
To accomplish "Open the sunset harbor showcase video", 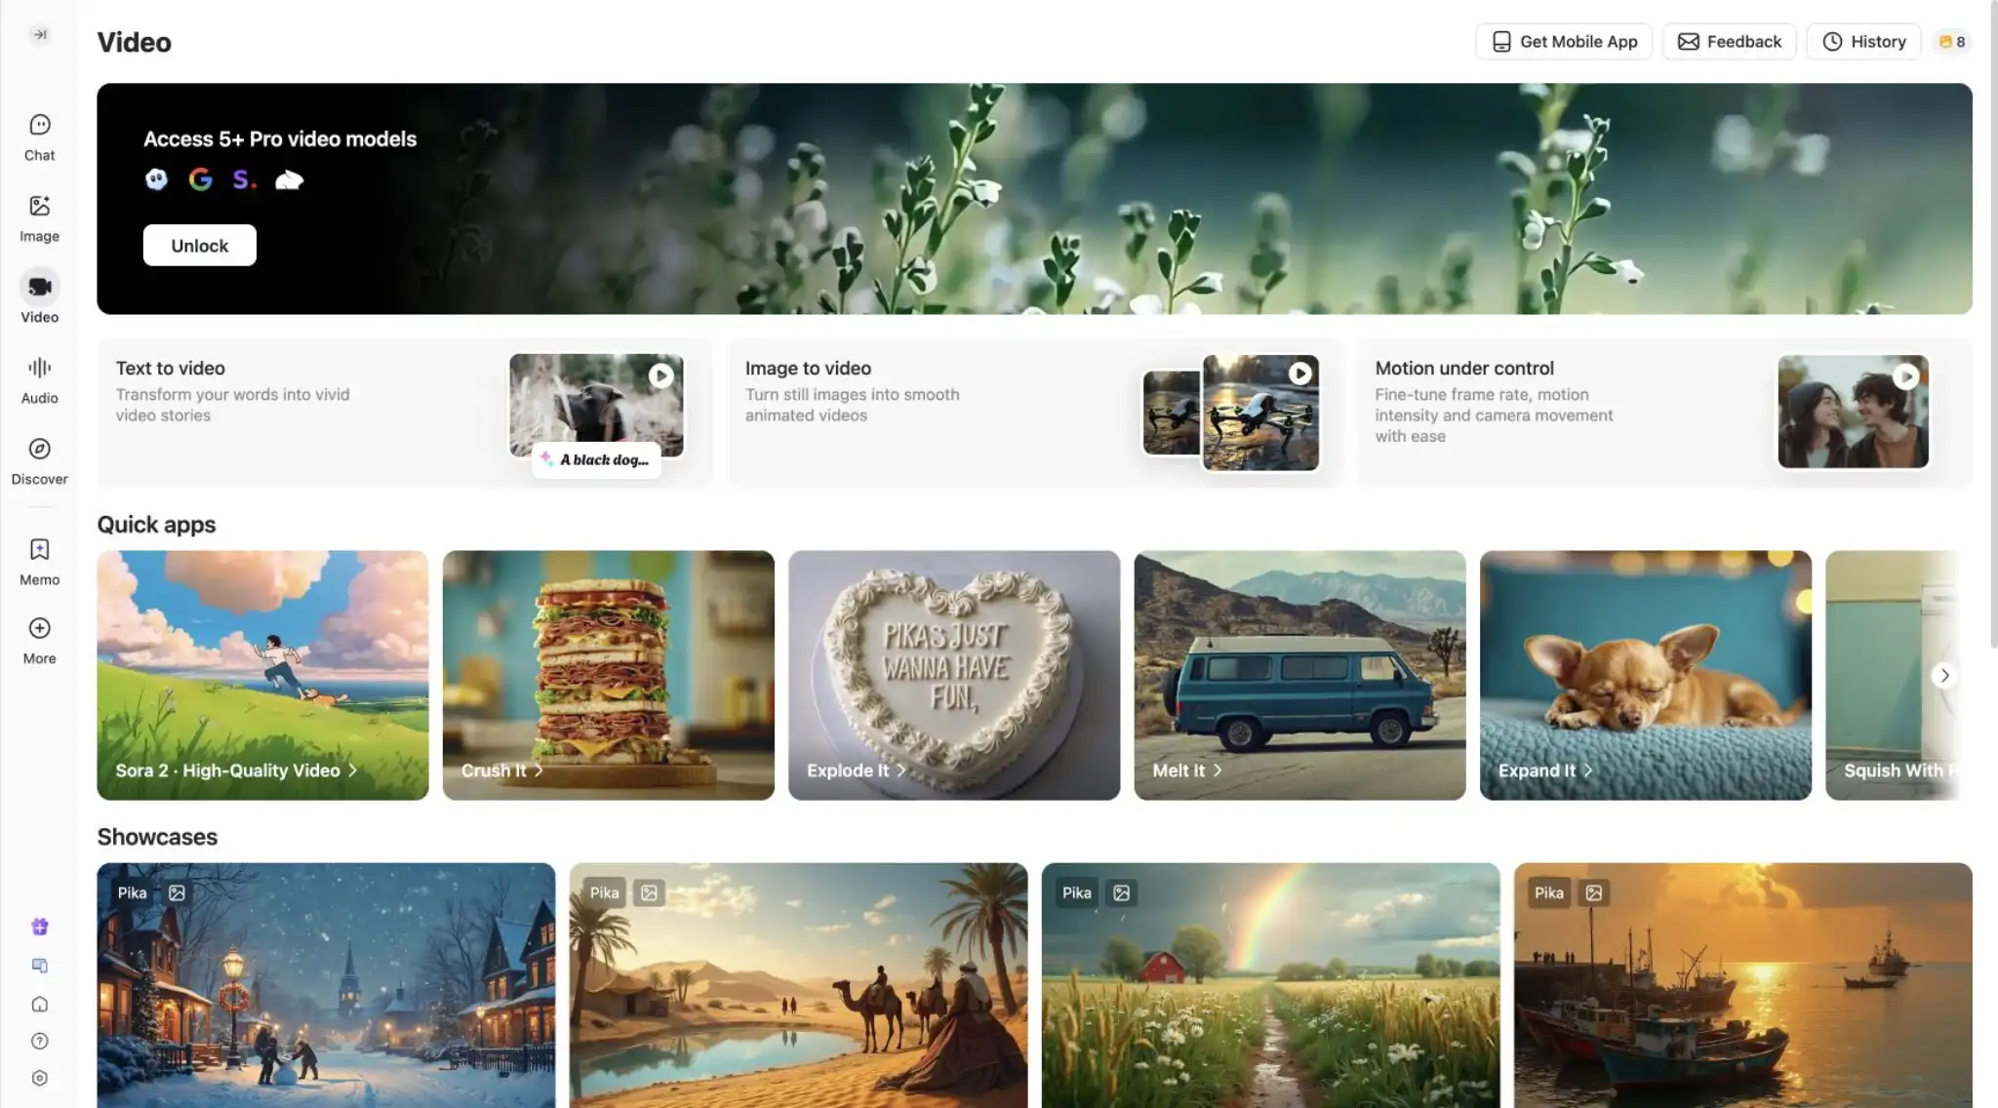I will coord(1743,985).
